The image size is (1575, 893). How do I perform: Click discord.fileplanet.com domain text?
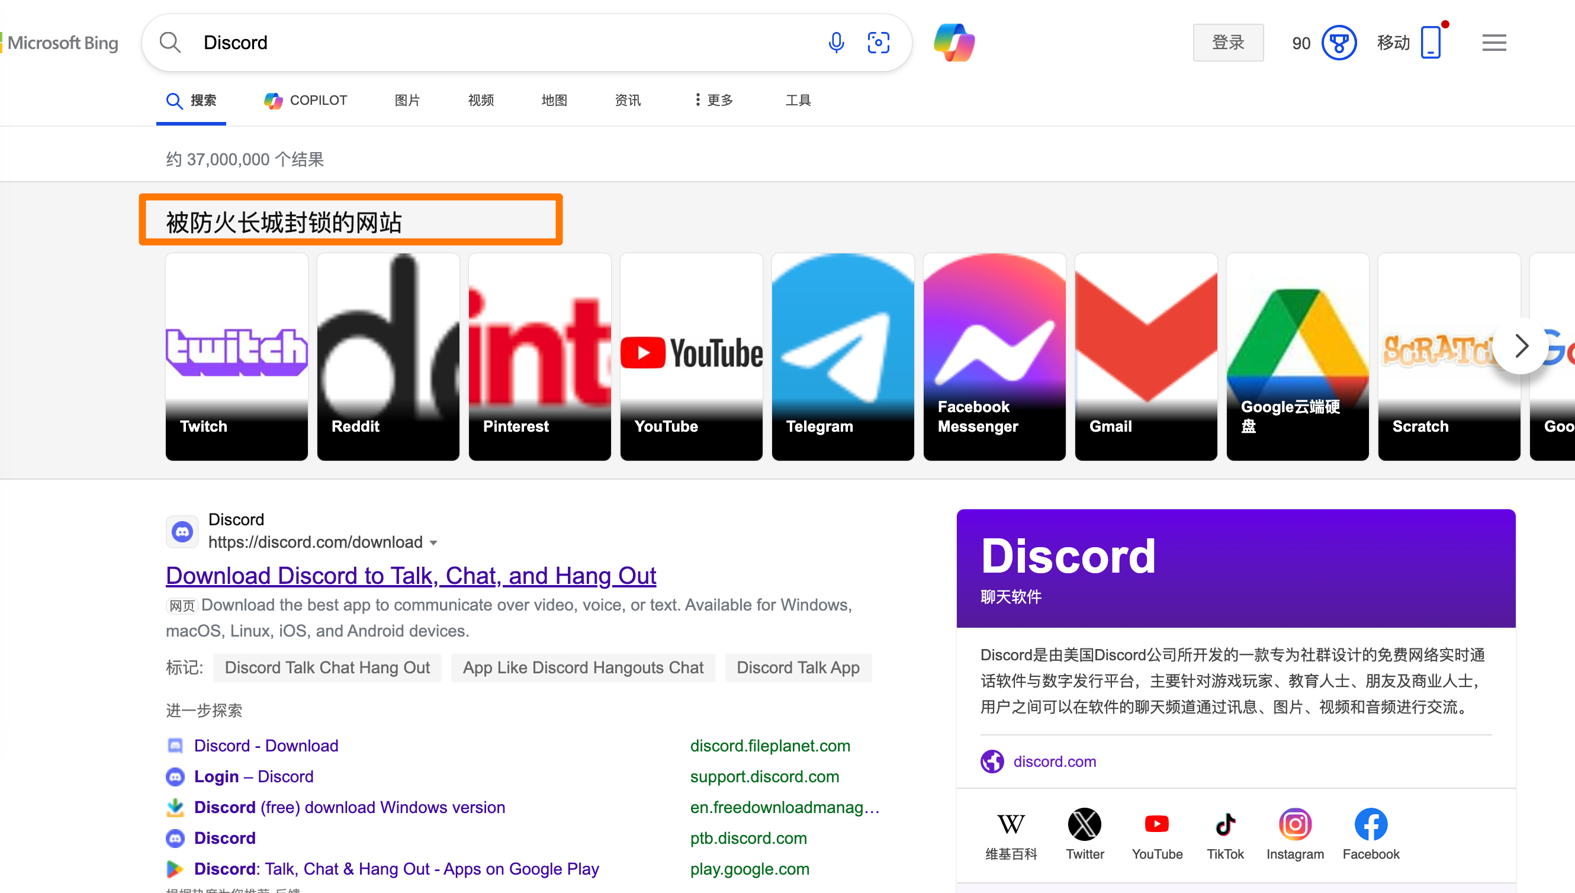769,745
